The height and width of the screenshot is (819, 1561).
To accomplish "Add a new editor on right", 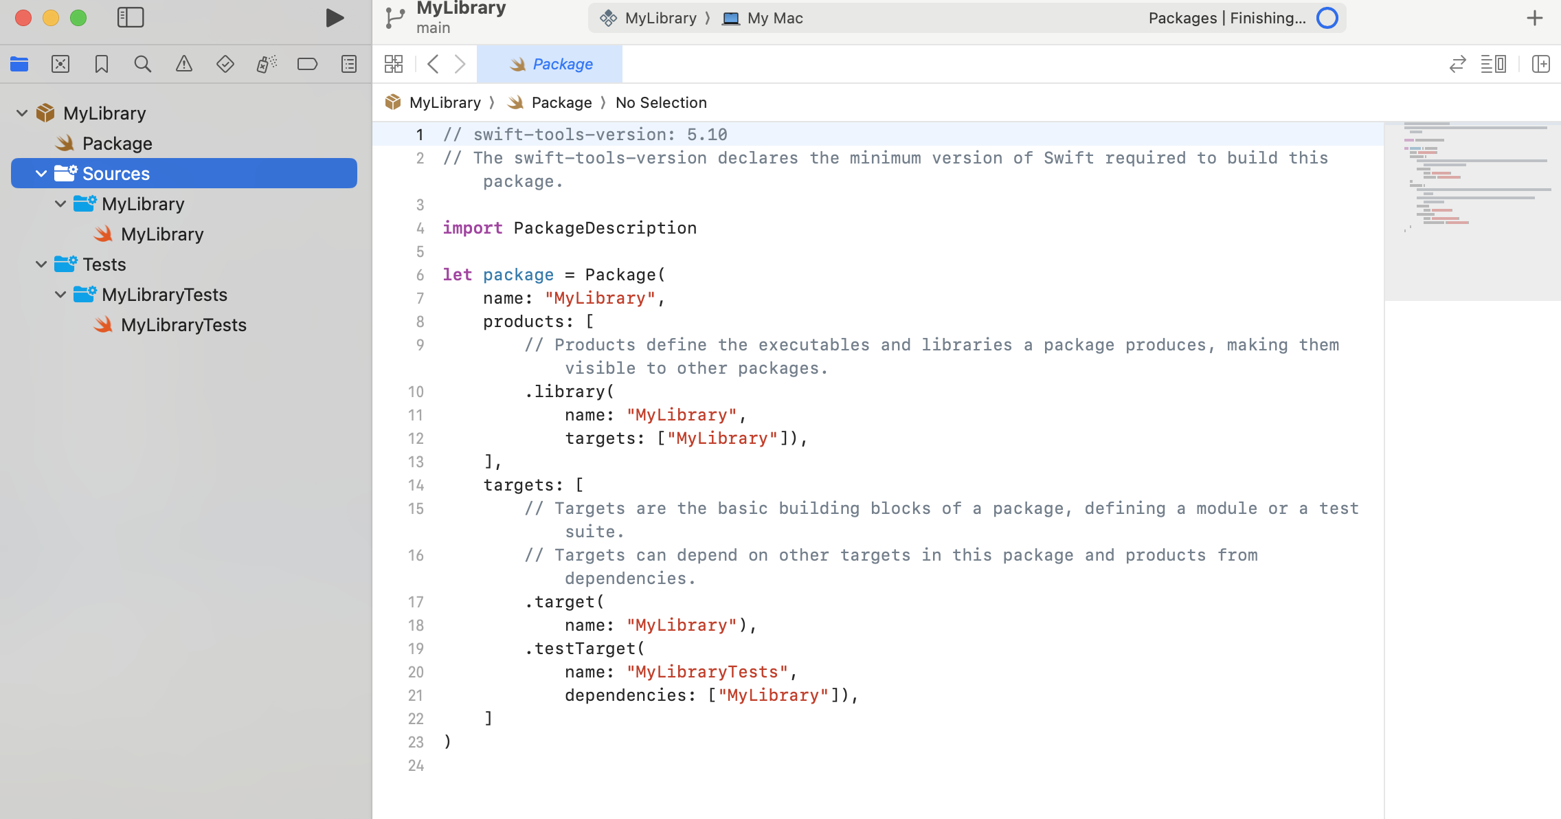I will coord(1541,64).
